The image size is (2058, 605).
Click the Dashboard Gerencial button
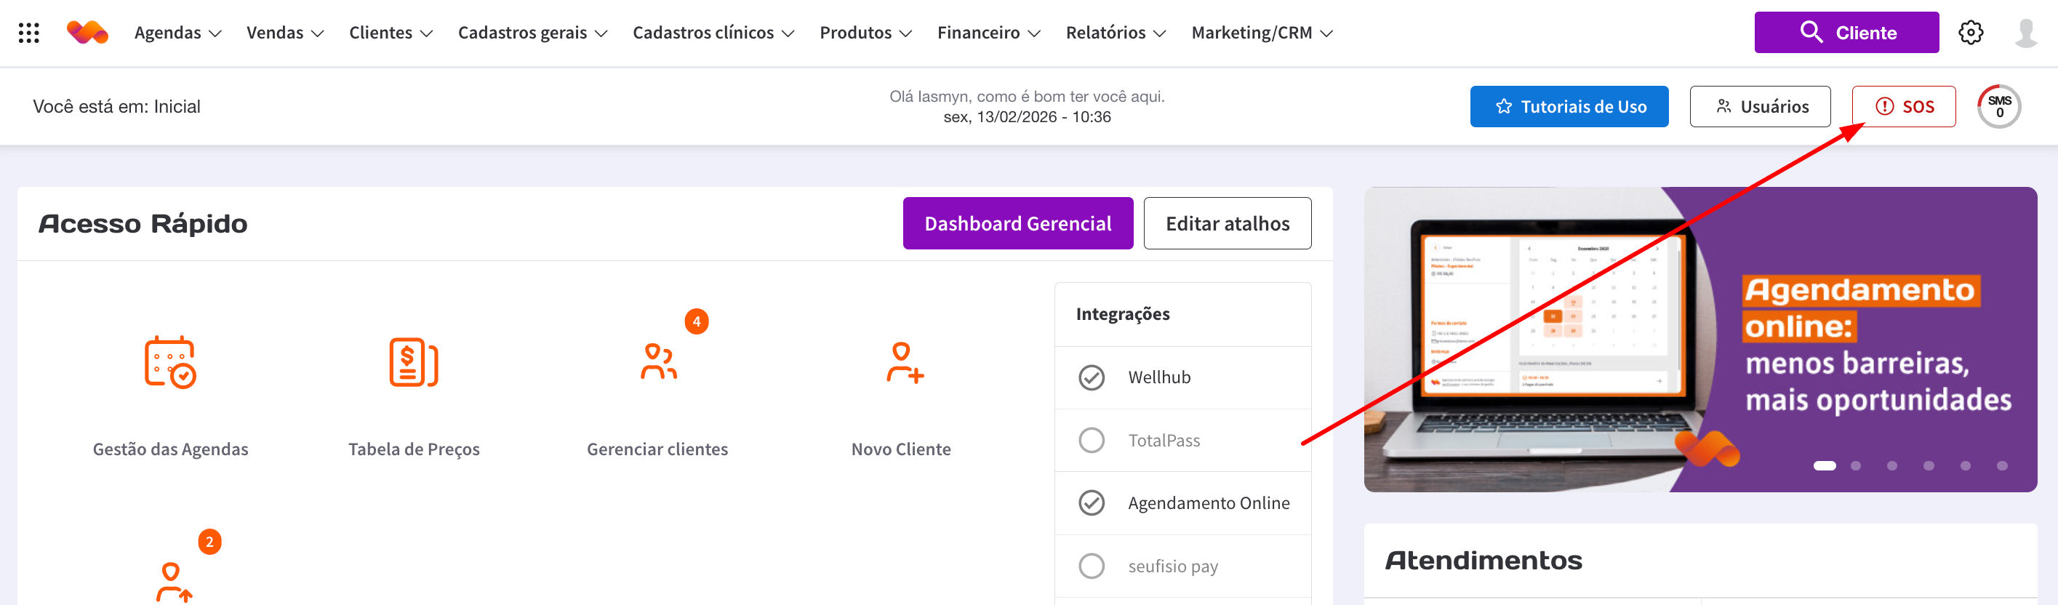[1017, 224]
